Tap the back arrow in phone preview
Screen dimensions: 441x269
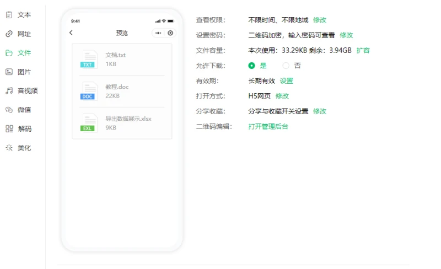pos(71,33)
